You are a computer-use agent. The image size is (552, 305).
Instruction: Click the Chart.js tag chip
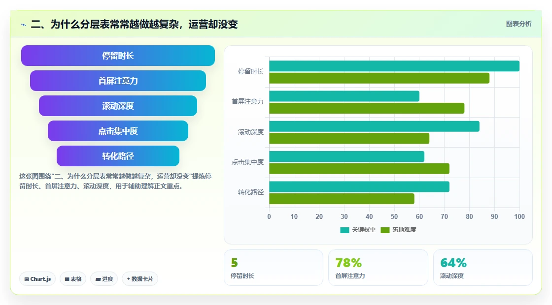(37, 279)
